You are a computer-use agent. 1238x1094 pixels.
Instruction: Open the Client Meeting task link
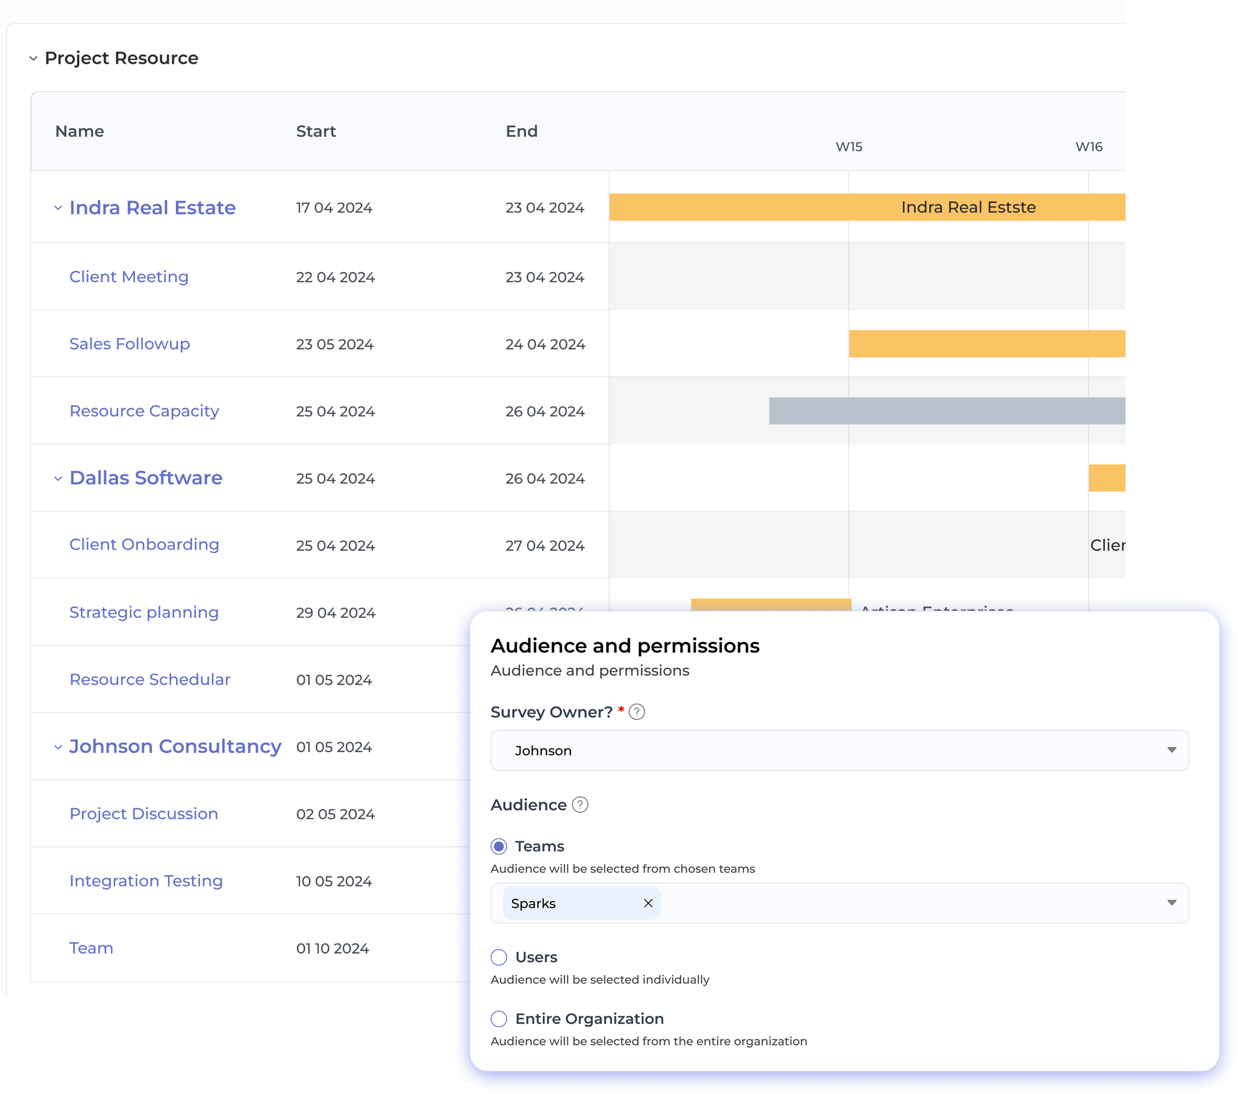click(128, 277)
